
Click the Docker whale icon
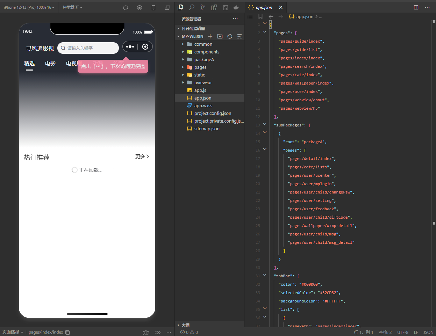click(x=236, y=7)
